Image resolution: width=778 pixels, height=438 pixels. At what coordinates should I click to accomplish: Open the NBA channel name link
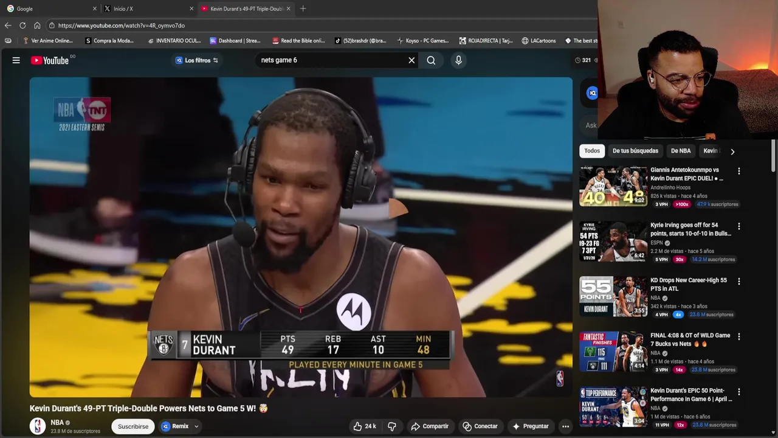[x=57, y=422]
